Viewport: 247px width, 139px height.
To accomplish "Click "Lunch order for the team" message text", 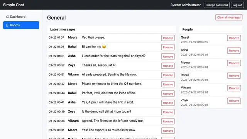I will [113, 56].
